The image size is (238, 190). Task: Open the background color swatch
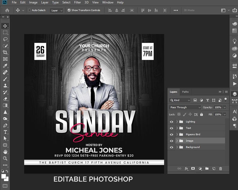(x=7, y=179)
